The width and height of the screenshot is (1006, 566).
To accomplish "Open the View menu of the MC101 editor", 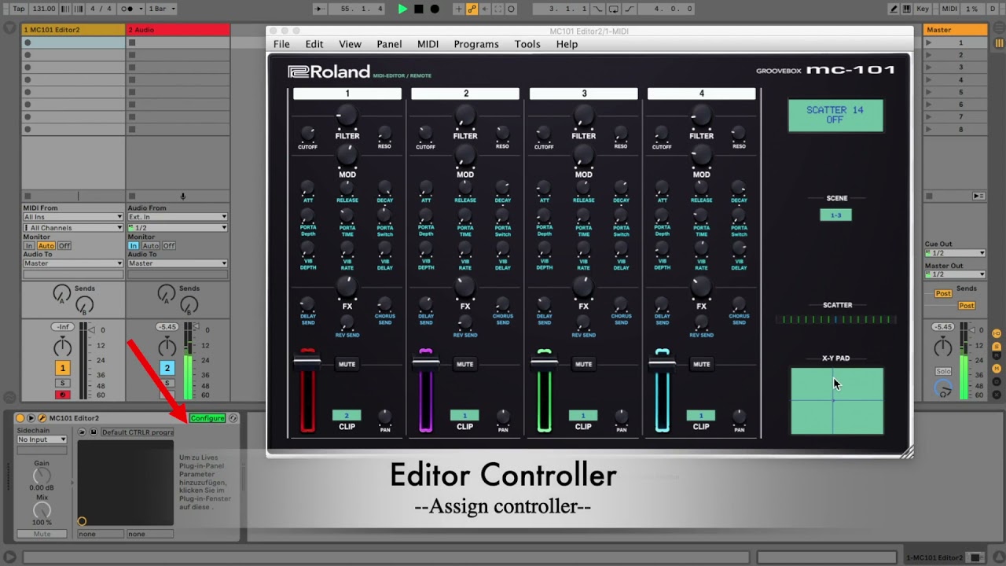I will tap(350, 44).
